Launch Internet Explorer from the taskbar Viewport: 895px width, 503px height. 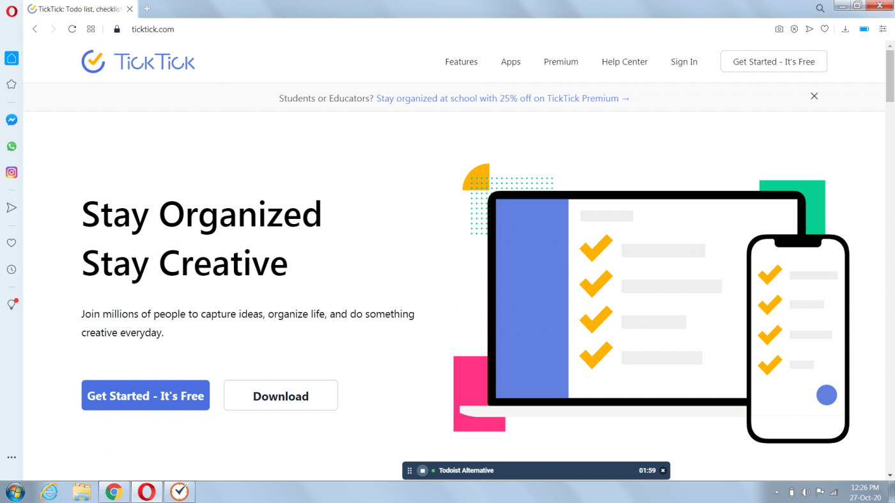coord(49,492)
